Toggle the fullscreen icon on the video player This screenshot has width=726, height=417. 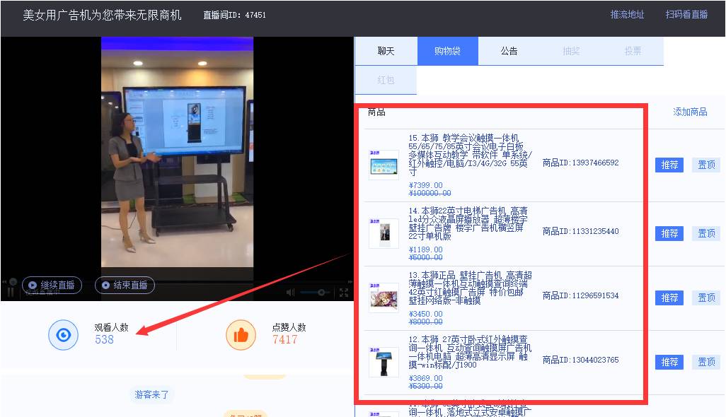tap(345, 291)
